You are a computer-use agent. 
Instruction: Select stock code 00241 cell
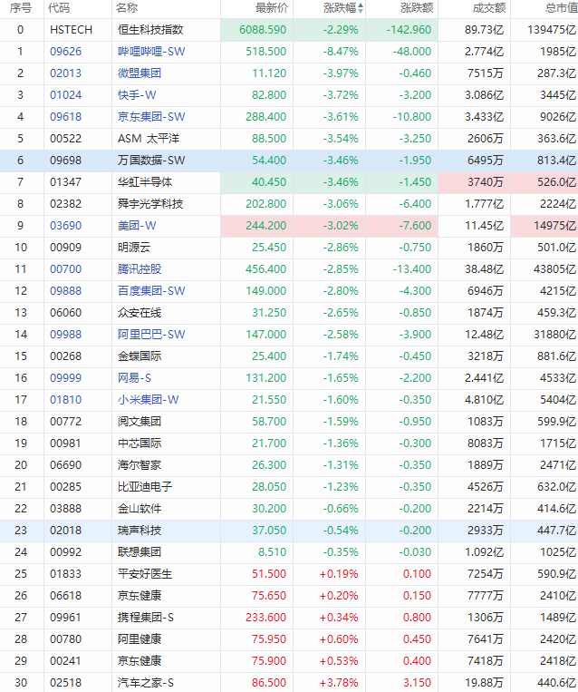point(66,661)
